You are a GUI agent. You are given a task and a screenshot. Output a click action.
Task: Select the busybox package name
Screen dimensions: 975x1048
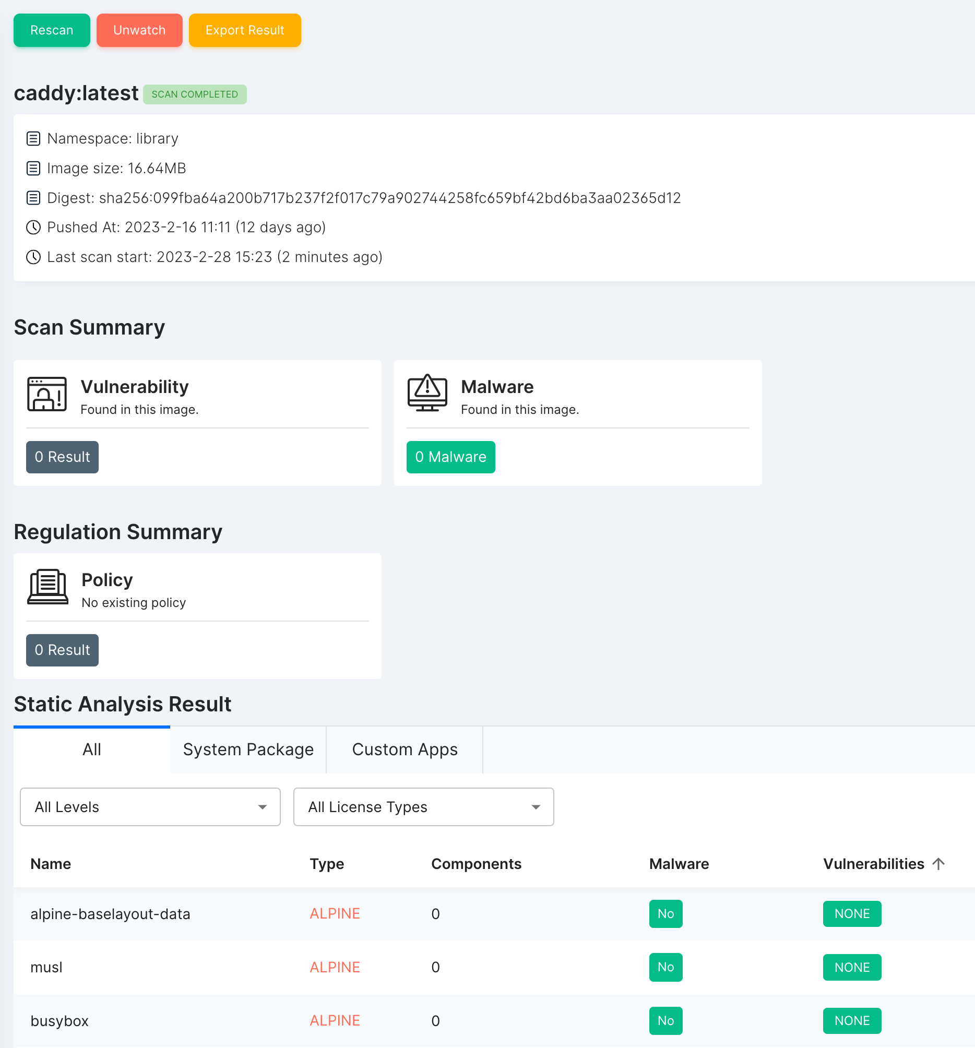point(59,1020)
